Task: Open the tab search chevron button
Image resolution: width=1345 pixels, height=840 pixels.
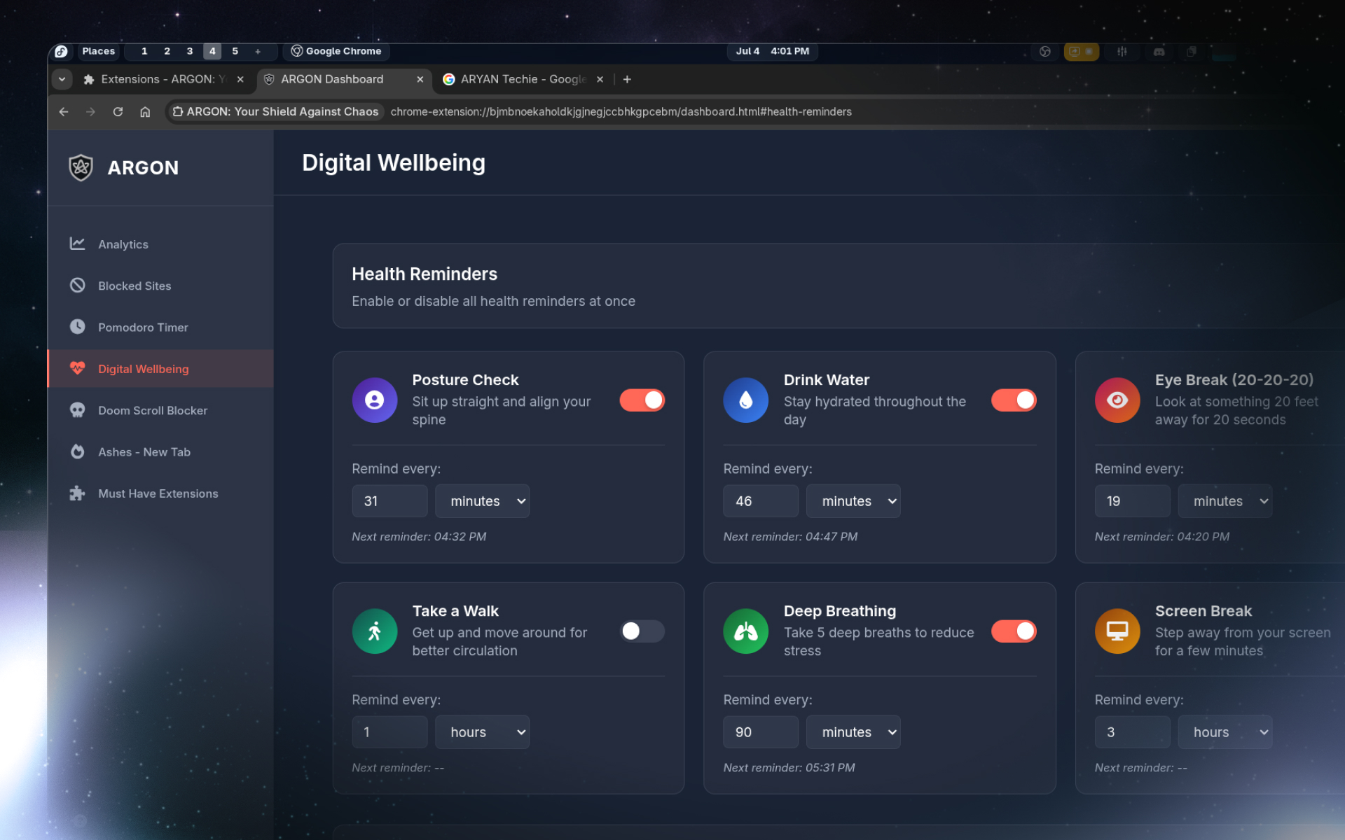Action: (62, 79)
